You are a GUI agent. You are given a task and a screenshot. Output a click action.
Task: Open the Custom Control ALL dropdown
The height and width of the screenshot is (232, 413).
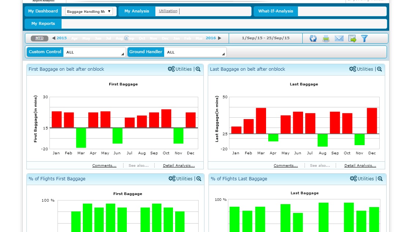(94, 52)
